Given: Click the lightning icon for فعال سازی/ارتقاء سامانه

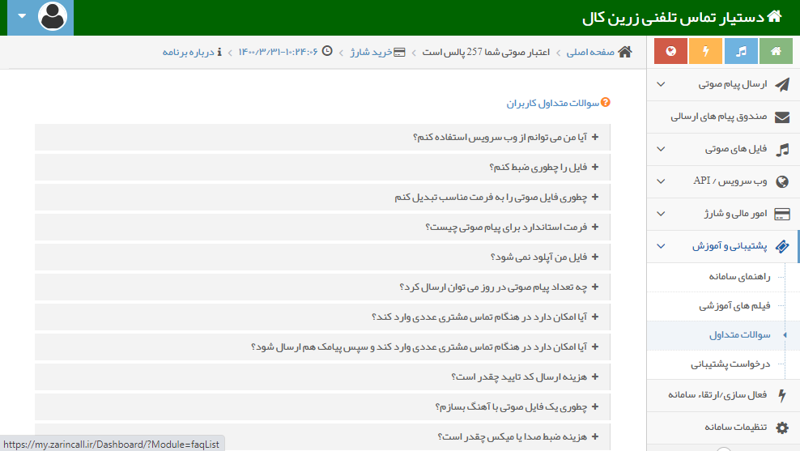Looking at the screenshot, I should (x=782, y=395).
